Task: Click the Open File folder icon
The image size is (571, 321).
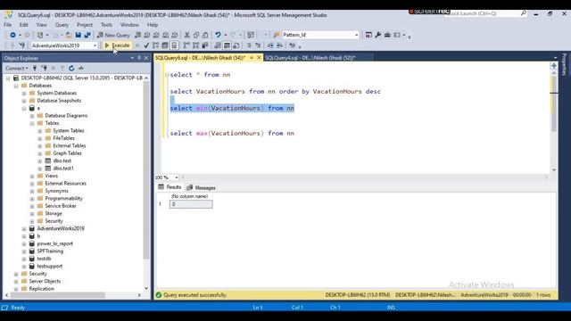Action: (x=69, y=35)
